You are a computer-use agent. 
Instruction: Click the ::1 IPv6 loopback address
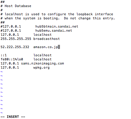[x=4, y=55]
